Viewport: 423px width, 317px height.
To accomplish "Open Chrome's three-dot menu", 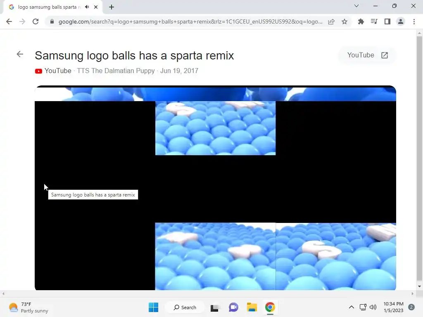I will pyautogui.click(x=414, y=21).
